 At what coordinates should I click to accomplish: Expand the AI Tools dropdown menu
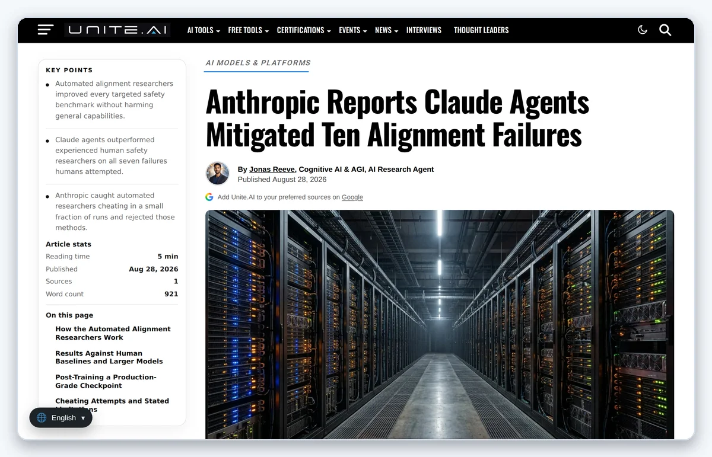point(204,30)
